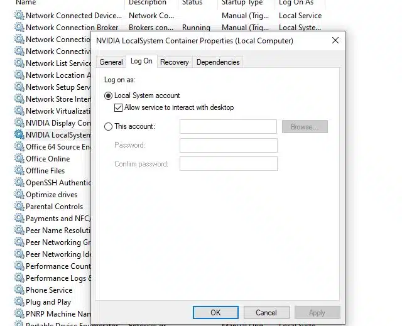402x326 pixels.
Task: Select This account radio button
Action: pos(108,127)
